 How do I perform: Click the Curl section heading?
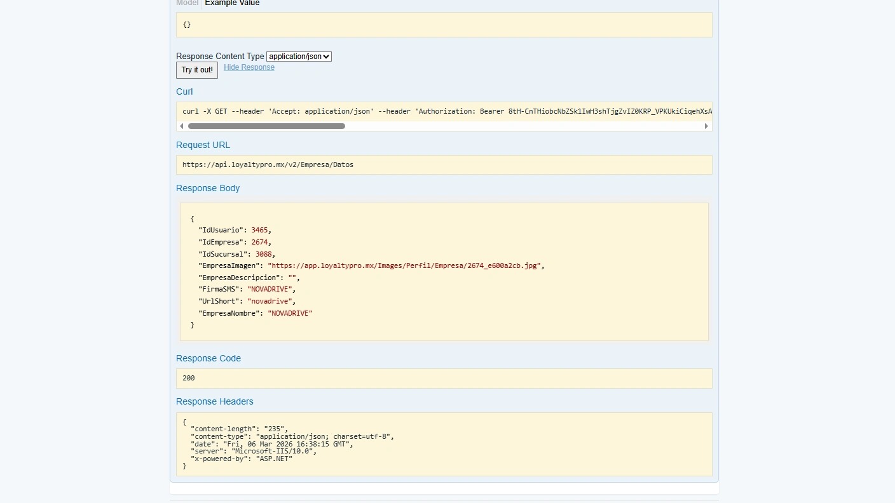click(184, 91)
